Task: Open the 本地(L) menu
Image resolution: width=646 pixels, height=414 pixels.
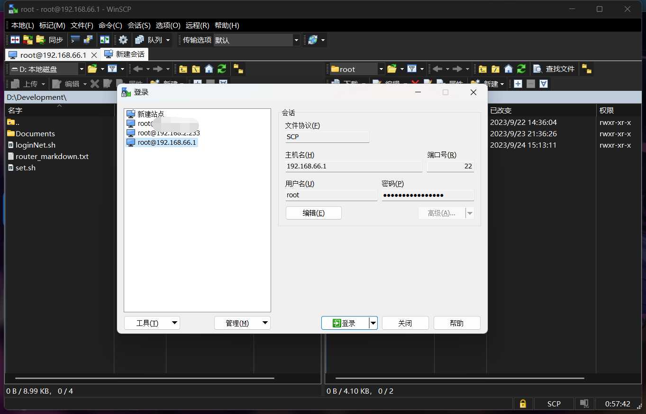Action: tap(23, 26)
